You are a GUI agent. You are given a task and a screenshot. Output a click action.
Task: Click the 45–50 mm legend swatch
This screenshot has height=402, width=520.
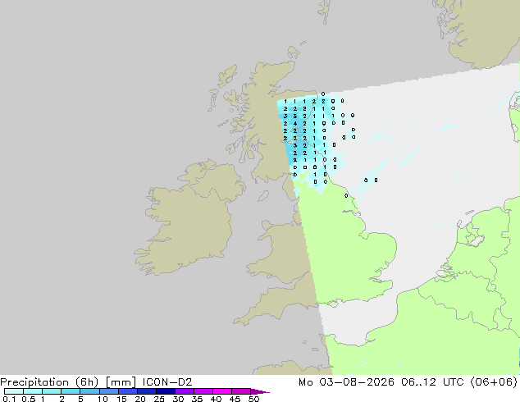(x=241, y=391)
